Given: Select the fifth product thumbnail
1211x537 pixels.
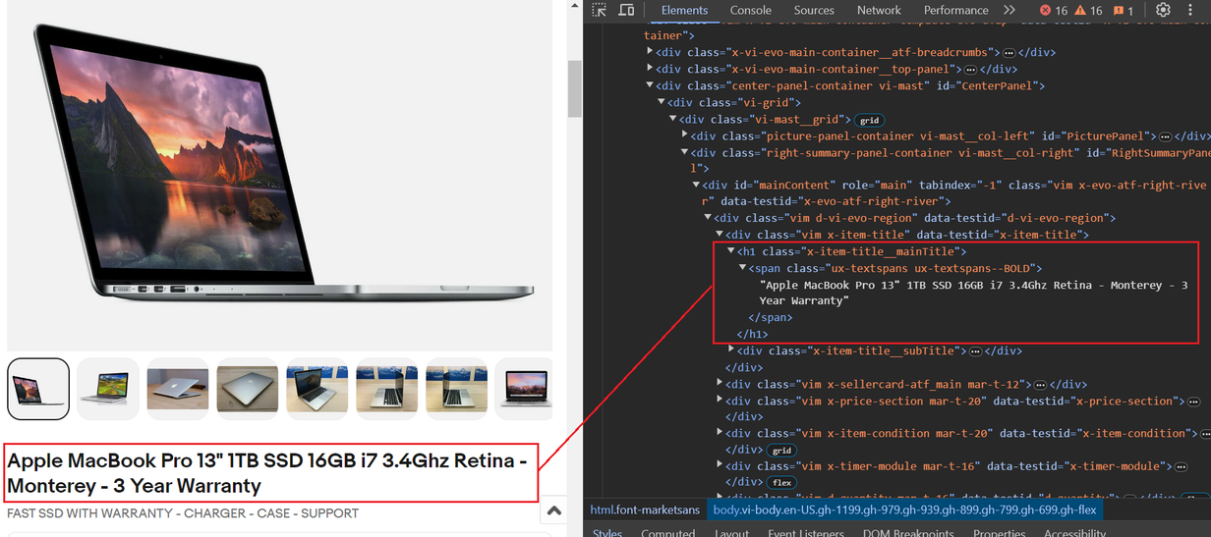Looking at the screenshot, I should click(317, 389).
